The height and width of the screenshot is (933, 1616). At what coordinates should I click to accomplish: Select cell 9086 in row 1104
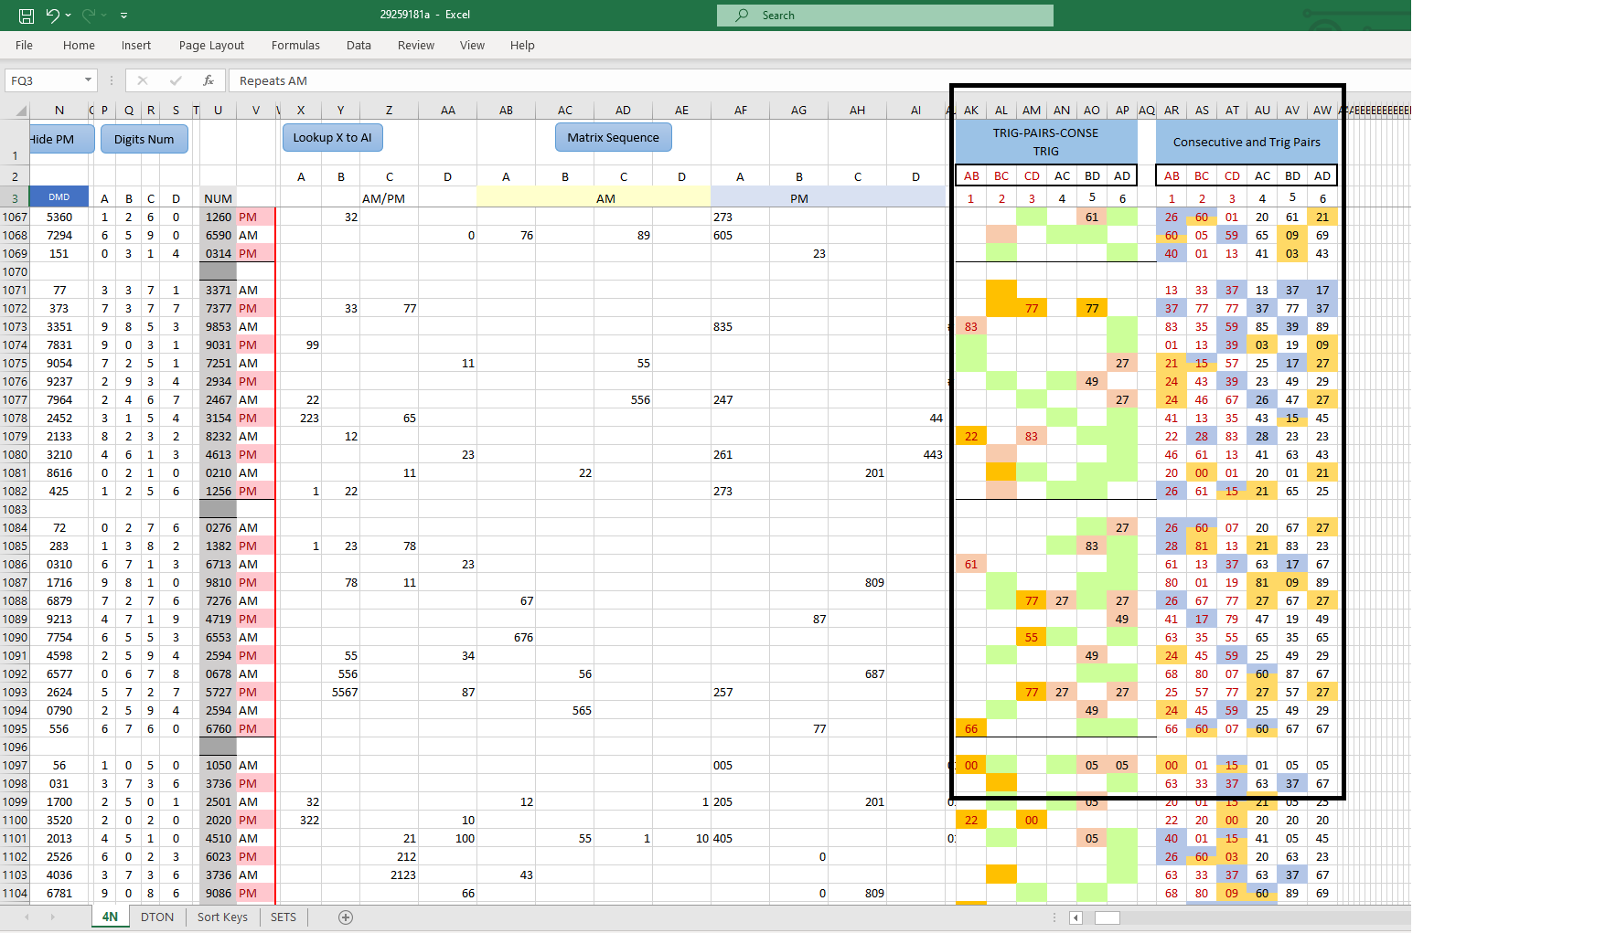(x=218, y=893)
